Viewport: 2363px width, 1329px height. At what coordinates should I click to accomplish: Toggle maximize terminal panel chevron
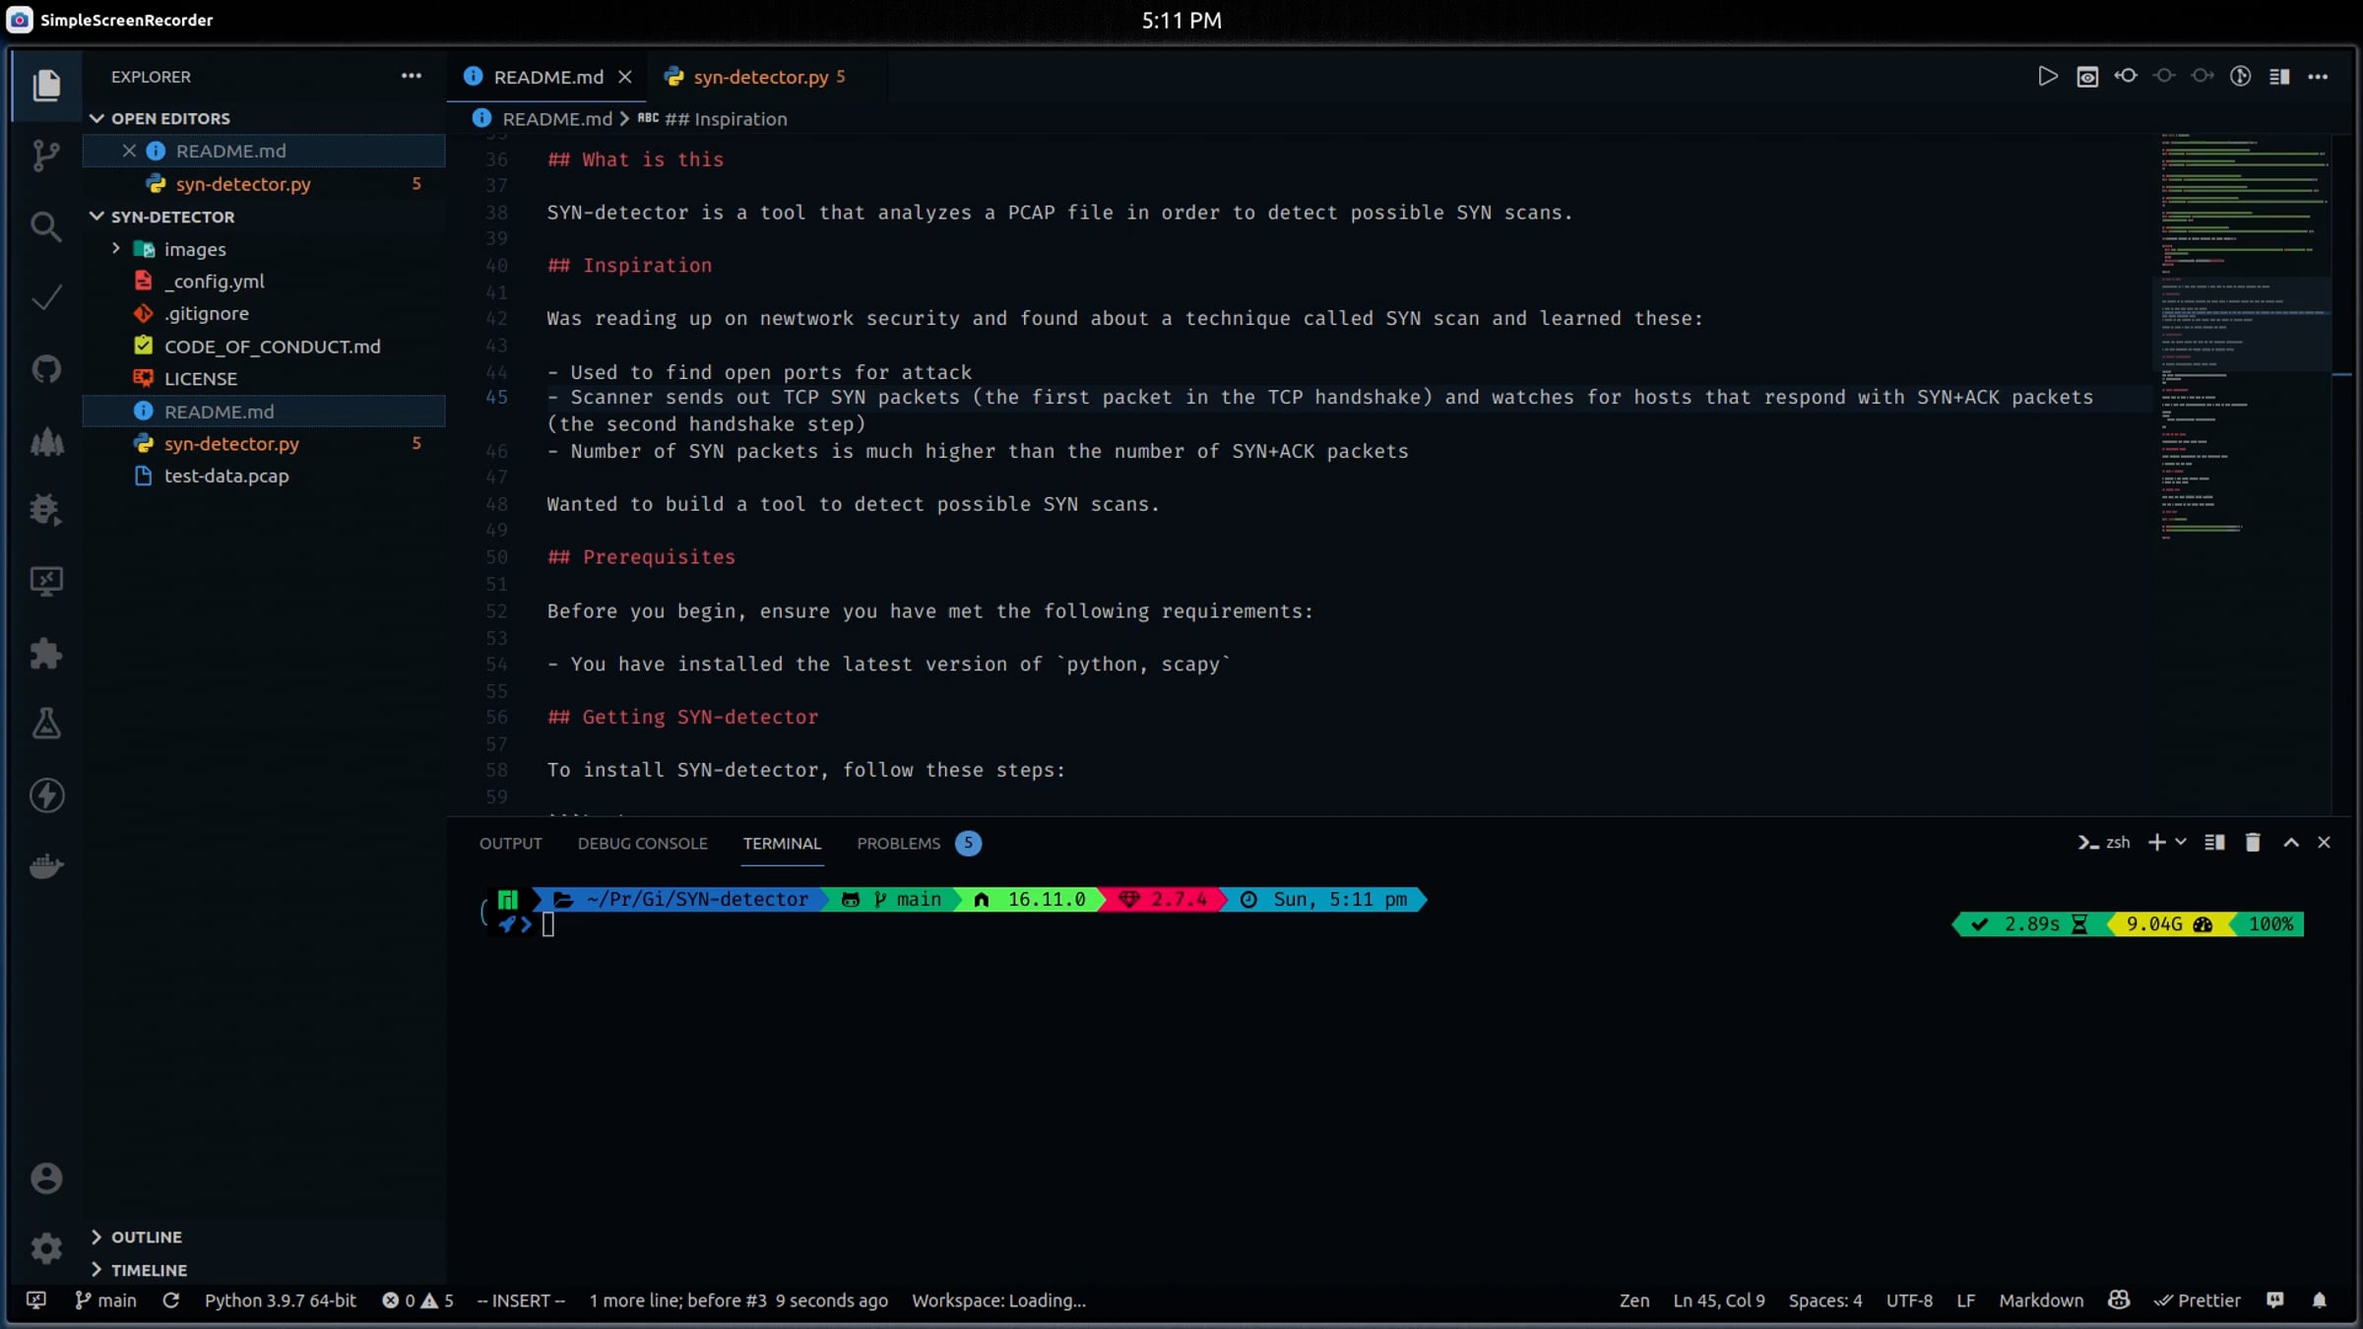click(x=2290, y=843)
